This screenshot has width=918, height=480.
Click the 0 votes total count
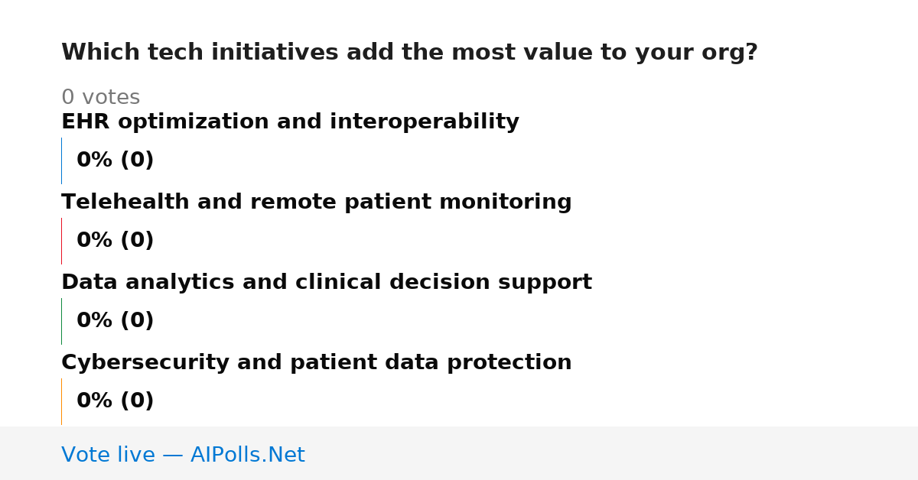point(100,98)
